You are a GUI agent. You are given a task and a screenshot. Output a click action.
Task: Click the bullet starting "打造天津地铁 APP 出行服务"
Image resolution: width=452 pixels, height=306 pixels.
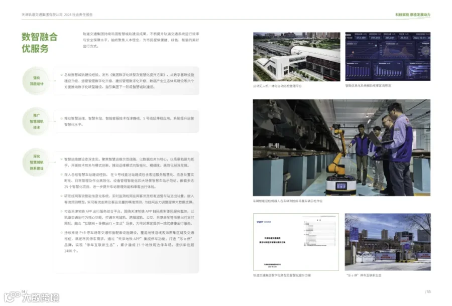[129, 217]
